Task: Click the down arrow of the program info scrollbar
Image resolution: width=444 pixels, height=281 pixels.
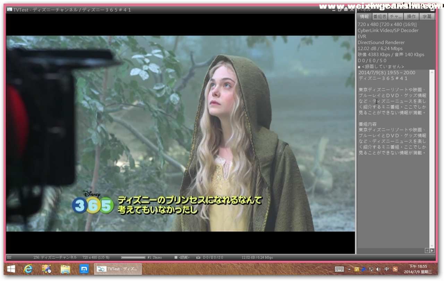Action: [x=432, y=245]
